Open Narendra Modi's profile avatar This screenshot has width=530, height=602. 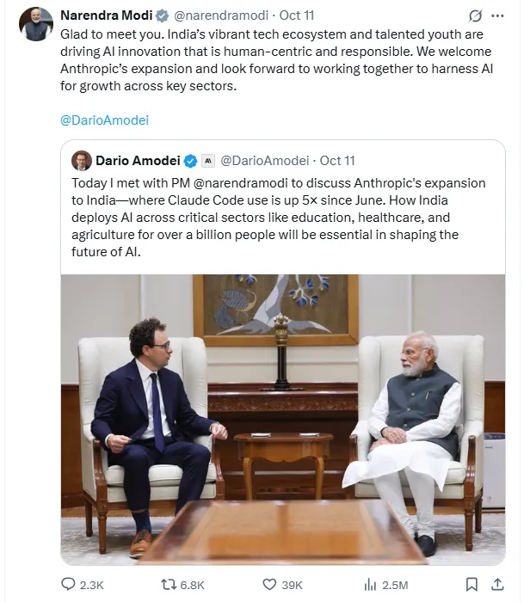(x=36, y=24)
